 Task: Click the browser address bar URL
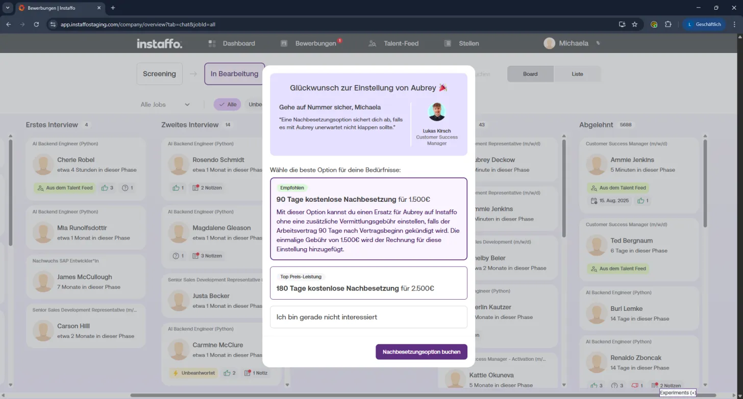click(x=138, y=24)
